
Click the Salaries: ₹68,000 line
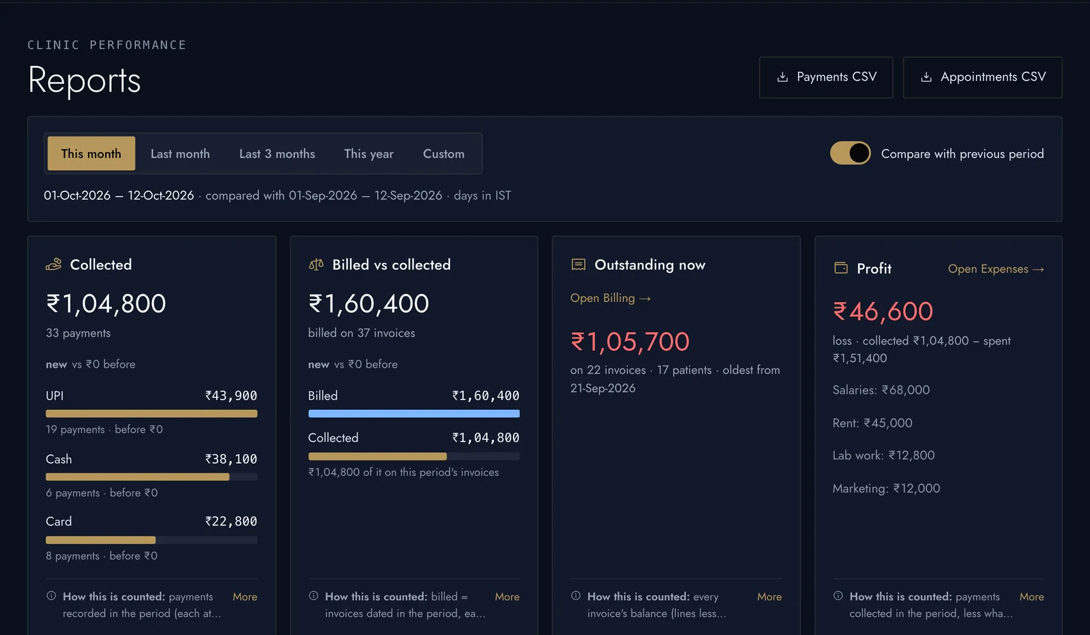pyautogui.click(x=881, y=390)
